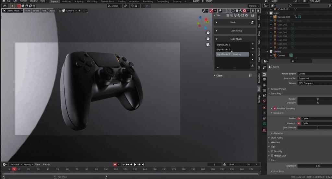Open the Add menu in viewport header
332x179 pixels.
point(44,11)
